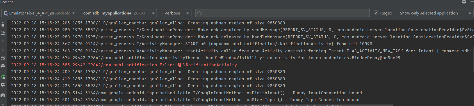This screenshot has height=106, width=474.
Task: Click the Logcat panel title
Action: pos(7,2)
